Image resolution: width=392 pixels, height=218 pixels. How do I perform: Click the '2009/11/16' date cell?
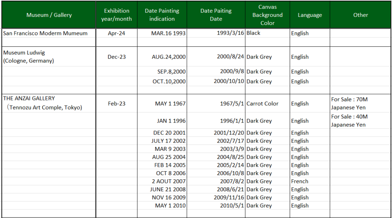pyautogui.click(x=216, y=197)
